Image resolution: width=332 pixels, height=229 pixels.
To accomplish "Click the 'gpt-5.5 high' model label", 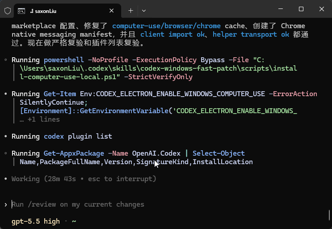I will click(x=36, y=221).
